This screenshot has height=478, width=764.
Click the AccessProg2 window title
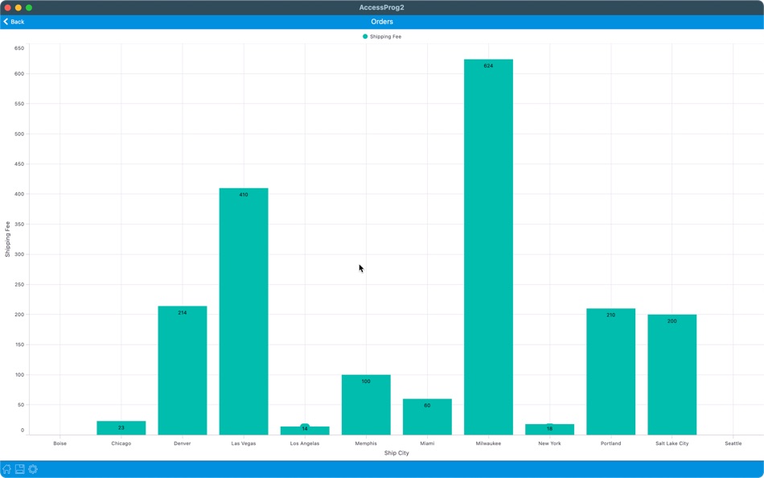point(381,7)
